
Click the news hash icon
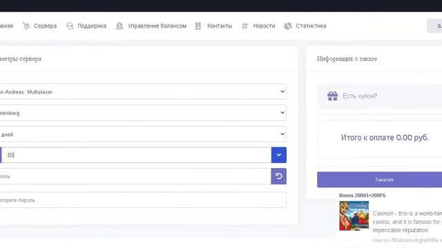244,26
